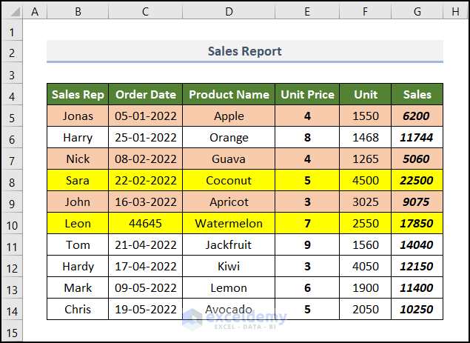
Task: Click the sales value 22500
Action: 417,181
